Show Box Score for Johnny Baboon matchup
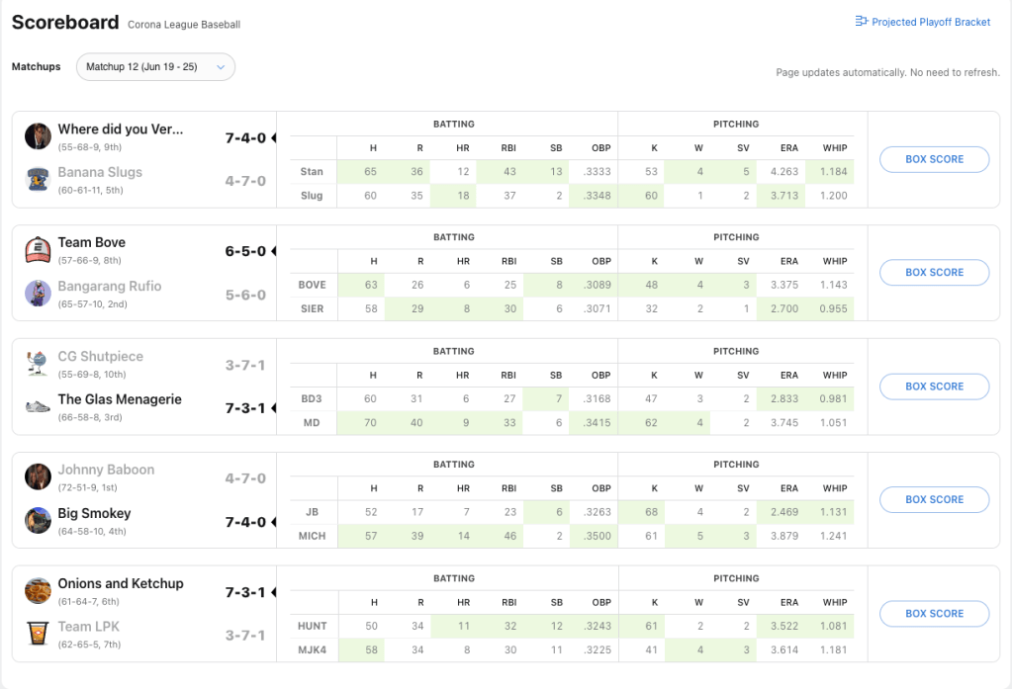 coord(934,500)
